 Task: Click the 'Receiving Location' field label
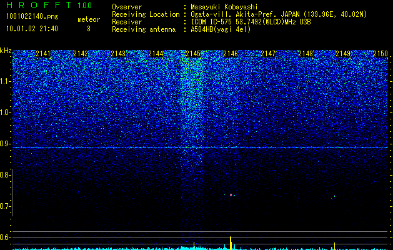click(146, 14)
